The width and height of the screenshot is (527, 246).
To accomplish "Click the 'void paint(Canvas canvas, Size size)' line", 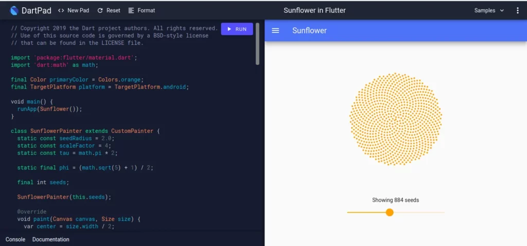I will (x=79, y=219).
